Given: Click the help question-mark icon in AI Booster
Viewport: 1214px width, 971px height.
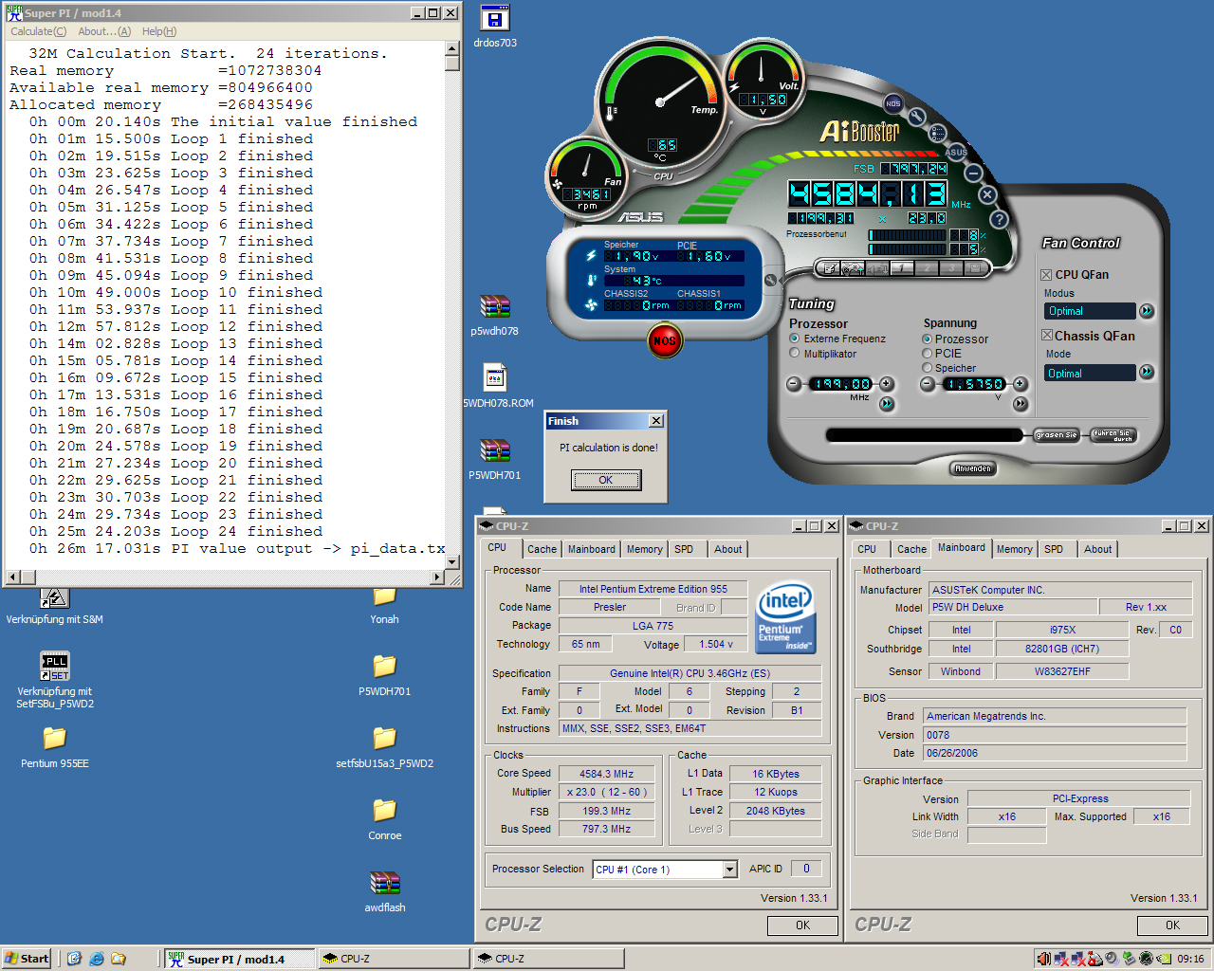Looking at the screenshot, I should coord(999,219).
